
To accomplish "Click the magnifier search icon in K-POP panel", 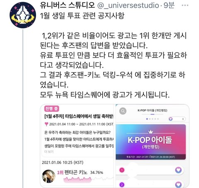I will (x=123, y=111).
